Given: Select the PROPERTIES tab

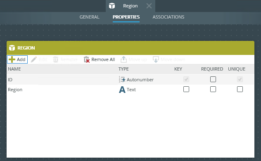Looking at the screenshot, I should (126, 17).
